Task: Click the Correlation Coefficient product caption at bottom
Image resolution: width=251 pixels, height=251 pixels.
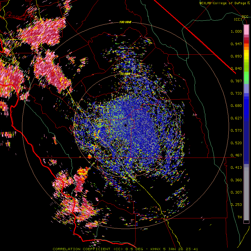Action: click(x=125, y=249)
